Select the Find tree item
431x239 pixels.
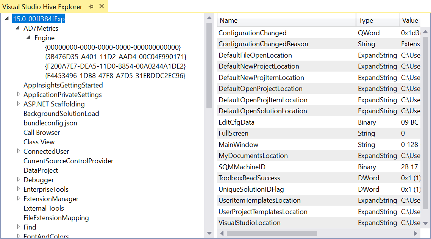[x=30, y=228]
